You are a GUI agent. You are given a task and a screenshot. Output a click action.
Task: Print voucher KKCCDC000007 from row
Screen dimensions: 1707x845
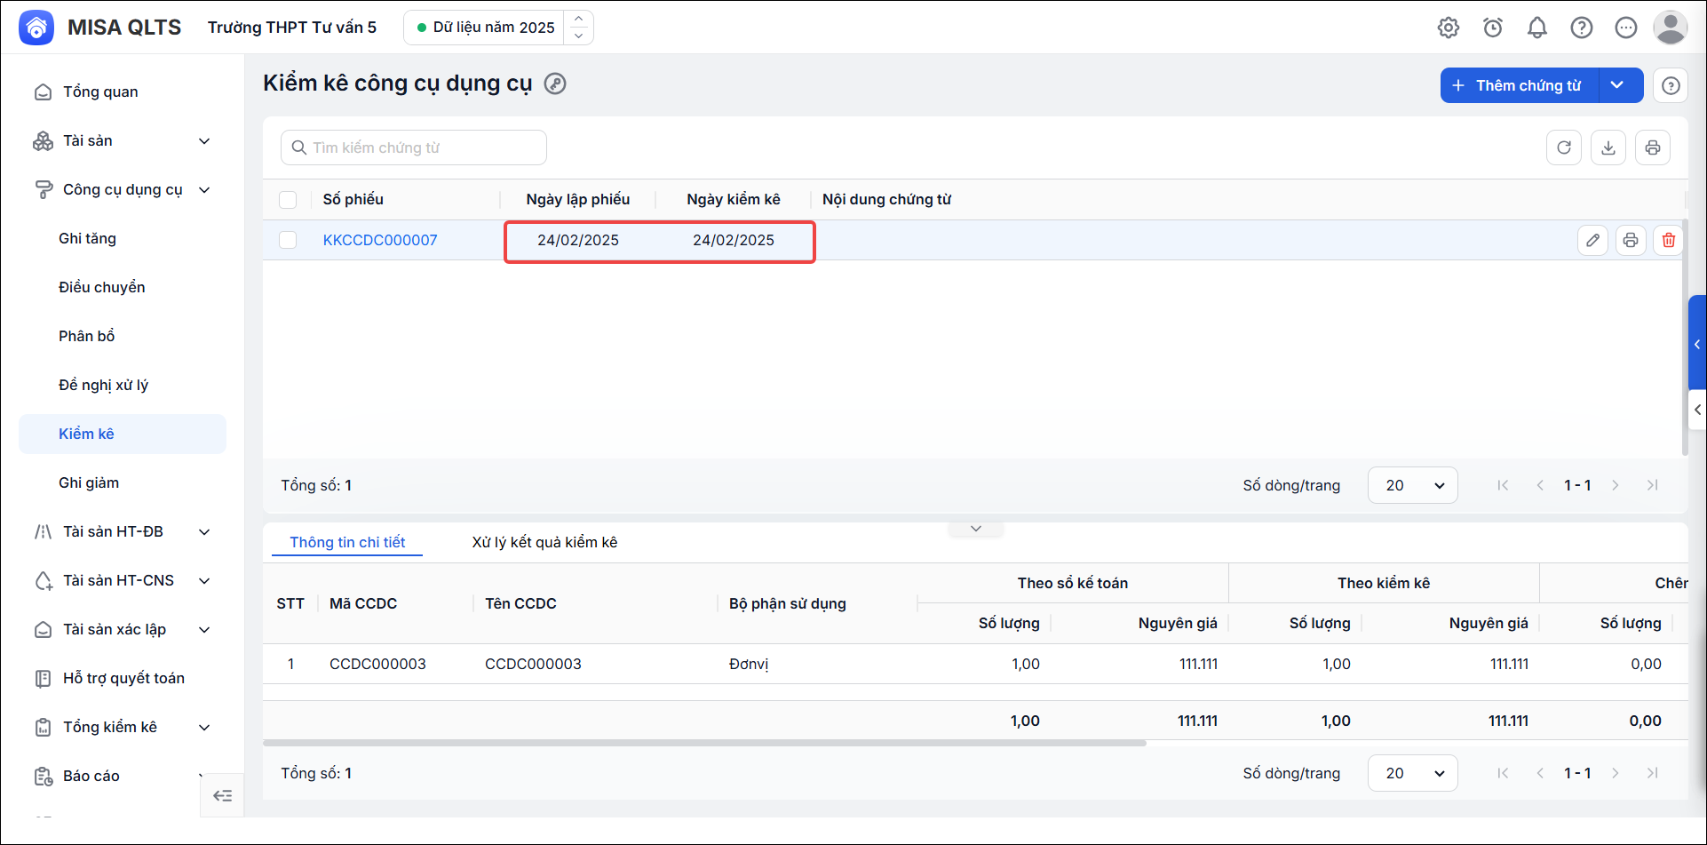(x=1631, y=240)
